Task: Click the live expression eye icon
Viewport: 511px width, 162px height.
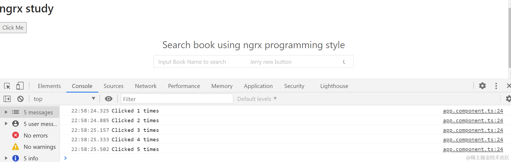Action: [x=109, y=99]
